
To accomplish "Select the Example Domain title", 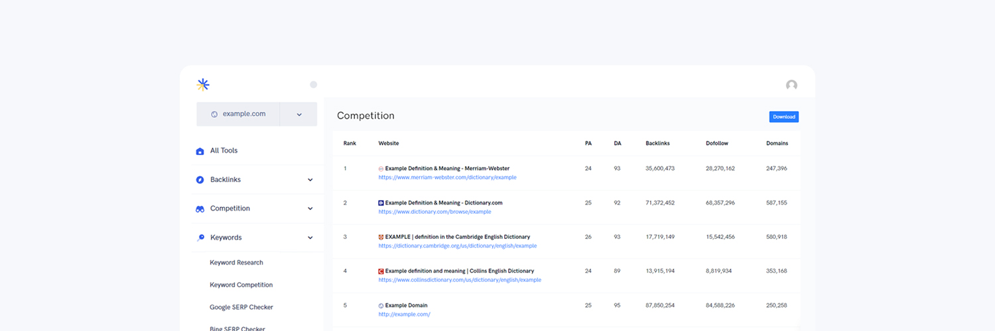I will [407, 306].
